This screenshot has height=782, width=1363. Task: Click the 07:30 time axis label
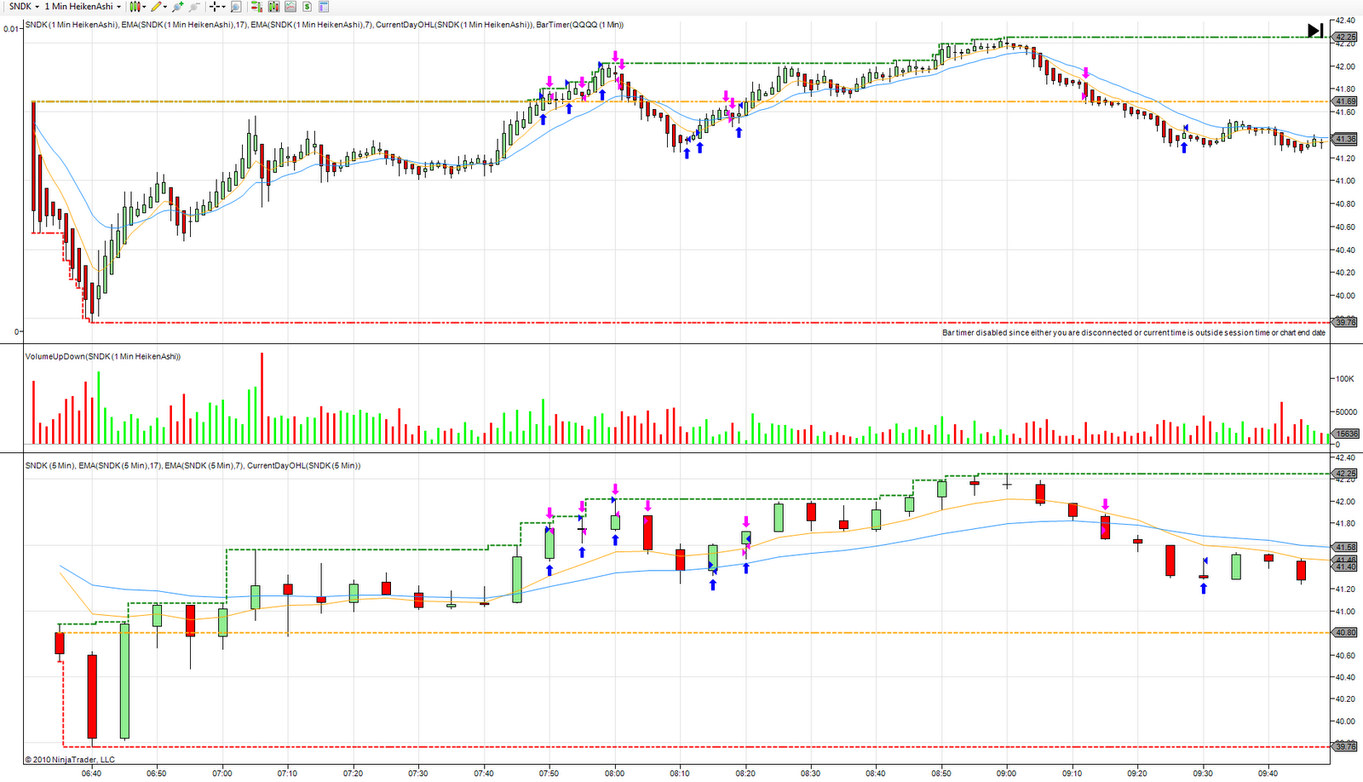[418, 773]
